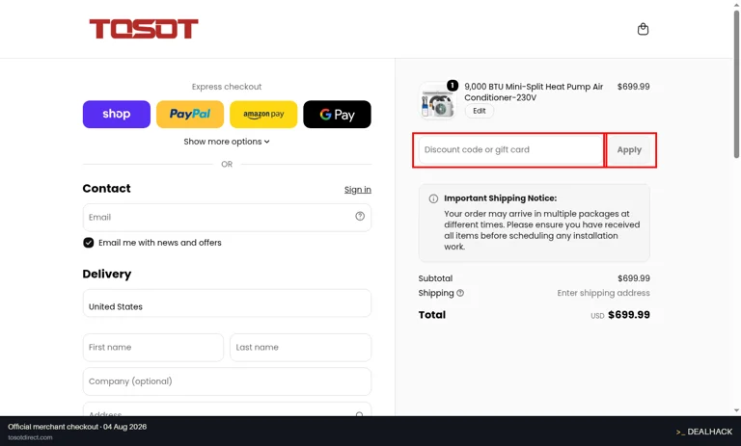Click the Enter shipping address text
Screen dimensions: 741x446
point(603,293)
